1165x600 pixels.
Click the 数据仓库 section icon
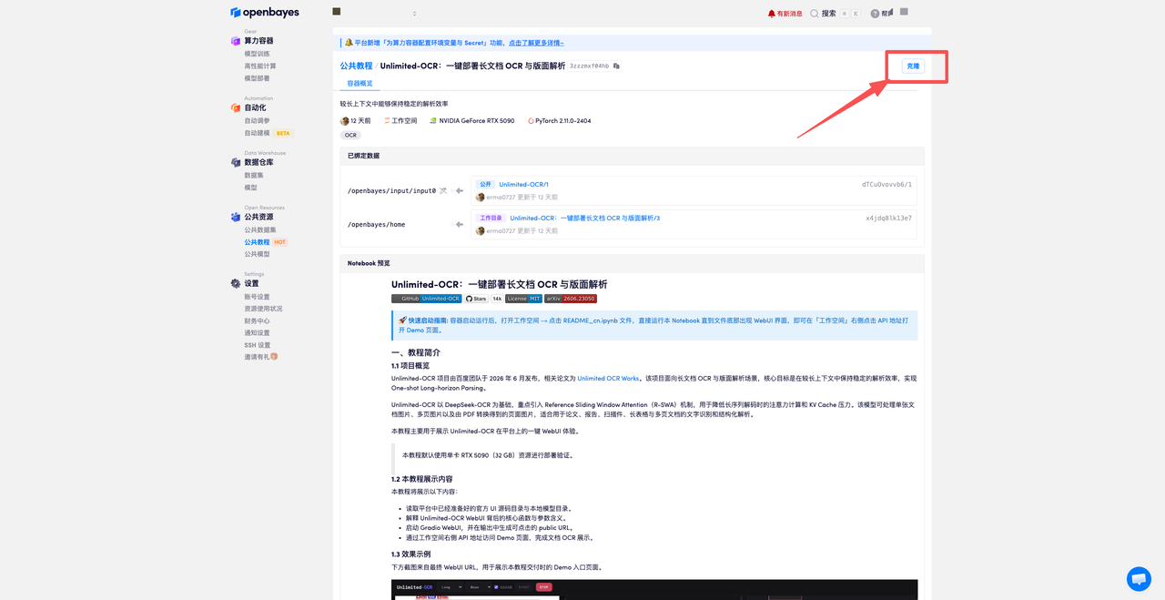(x=236, y=162)
